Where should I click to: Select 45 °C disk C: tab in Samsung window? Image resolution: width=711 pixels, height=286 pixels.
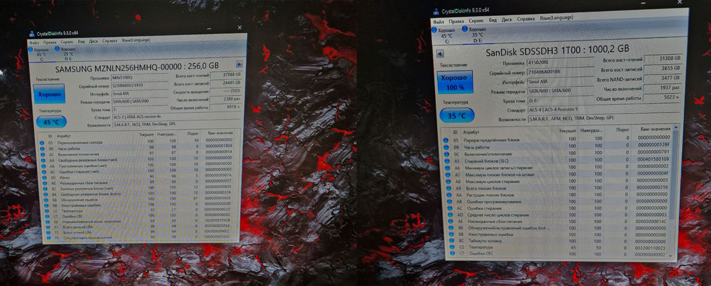pos(40,53)
